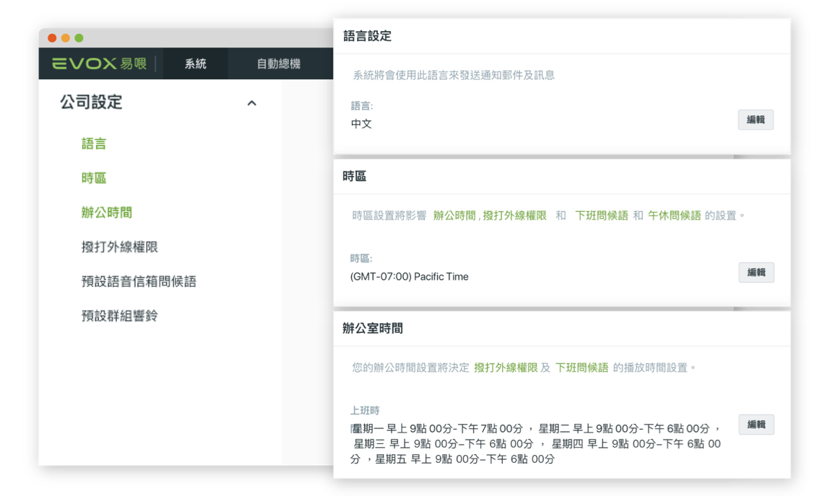Click the 系統將會使用此語言 description text
Screen dimensions: 831x496
pos(454,75)
